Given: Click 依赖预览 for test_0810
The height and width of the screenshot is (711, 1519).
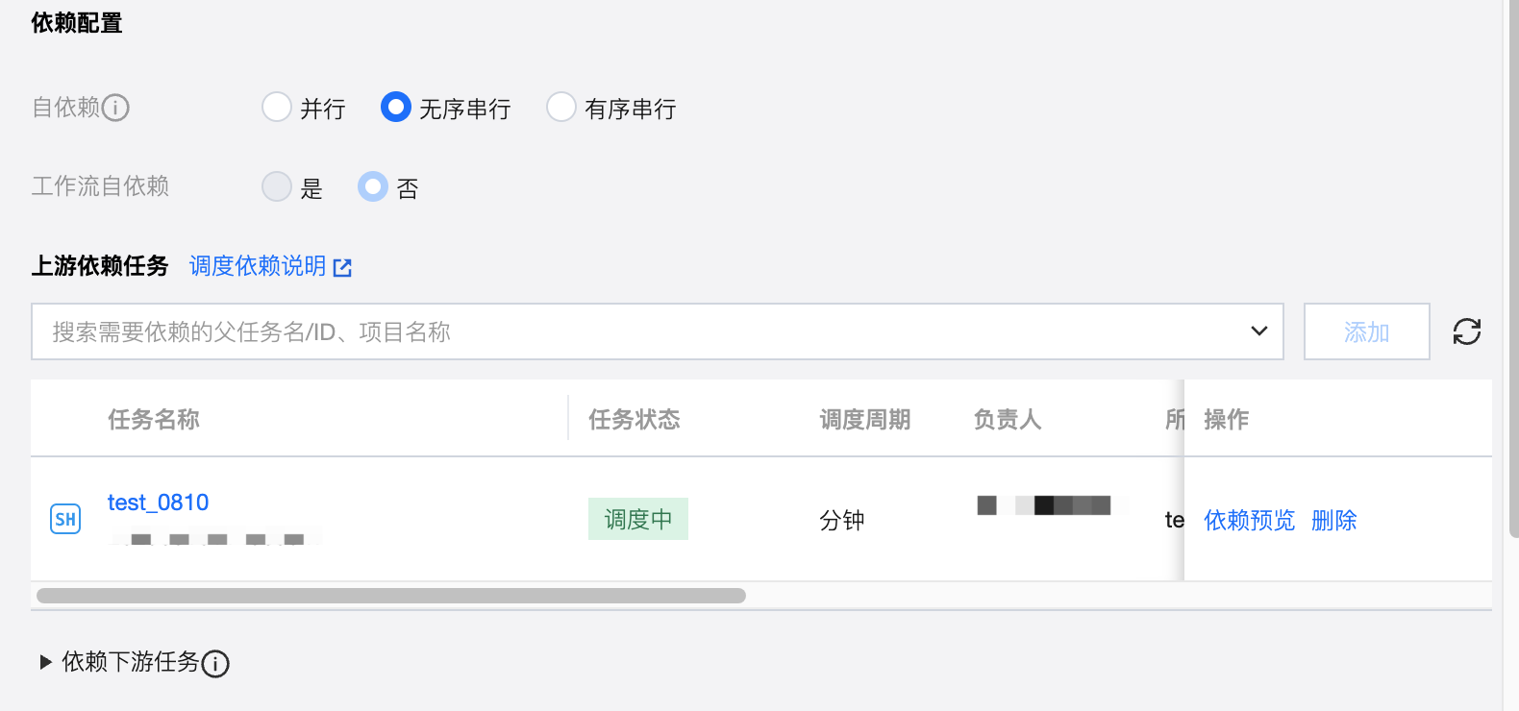Looking at the screenshot, I should point(1249,520).
